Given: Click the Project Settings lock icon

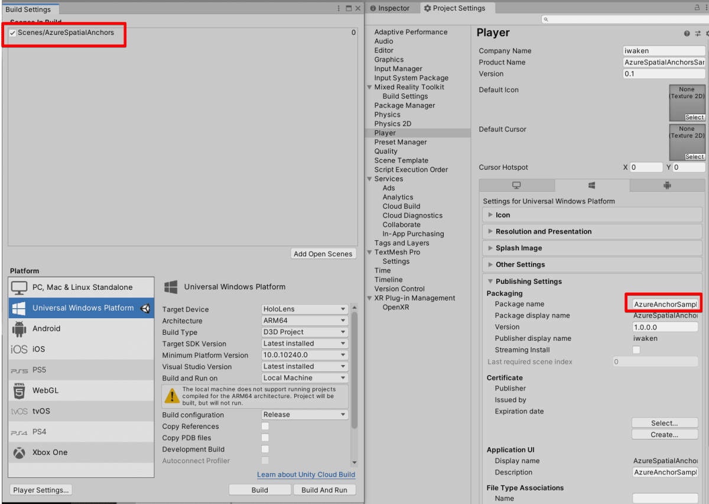Looking at the screenshot, I should point(697,8).
